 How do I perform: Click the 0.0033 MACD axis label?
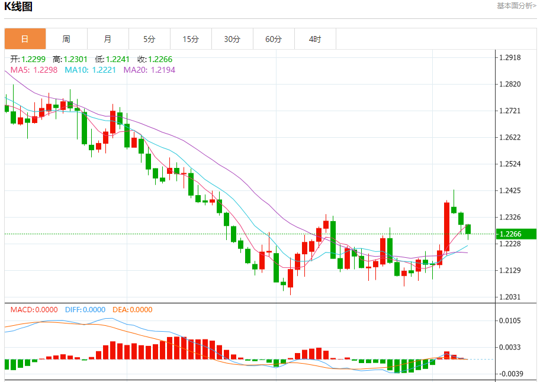click(x=510, y=347)
